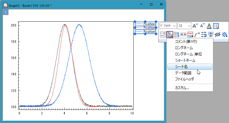229x123 pixels.
Task: Click the arrange legend horizontally icon
Action: (x=183, y=35)
